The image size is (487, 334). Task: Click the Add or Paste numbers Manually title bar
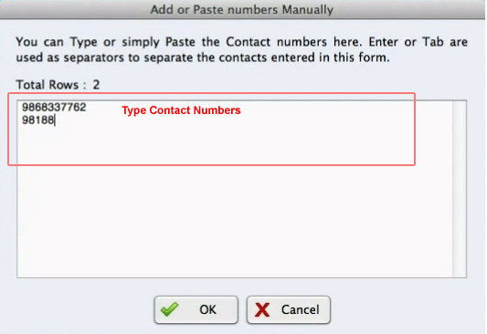(242, 10)
